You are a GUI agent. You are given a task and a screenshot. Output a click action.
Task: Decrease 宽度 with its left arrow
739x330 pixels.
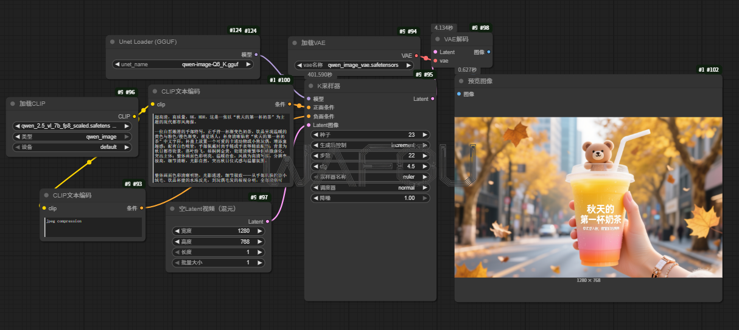click(x=178, y=231)
